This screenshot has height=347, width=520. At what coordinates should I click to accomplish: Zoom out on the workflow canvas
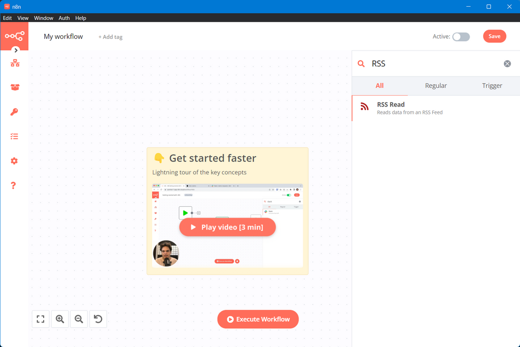79,319
